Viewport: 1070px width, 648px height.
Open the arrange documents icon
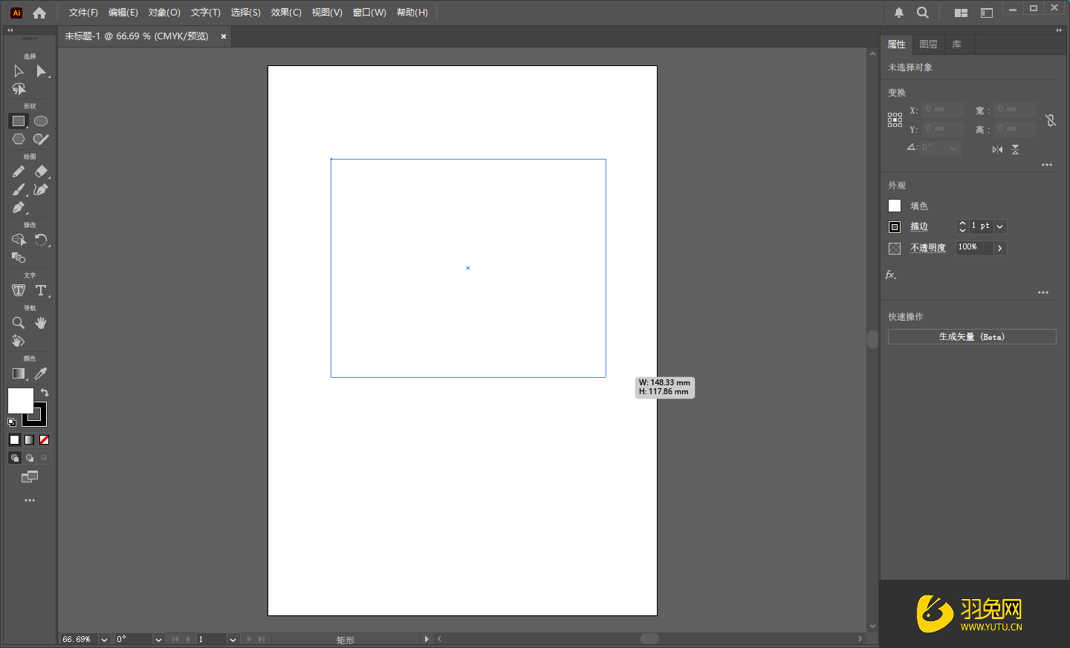(x=961, y=13)
